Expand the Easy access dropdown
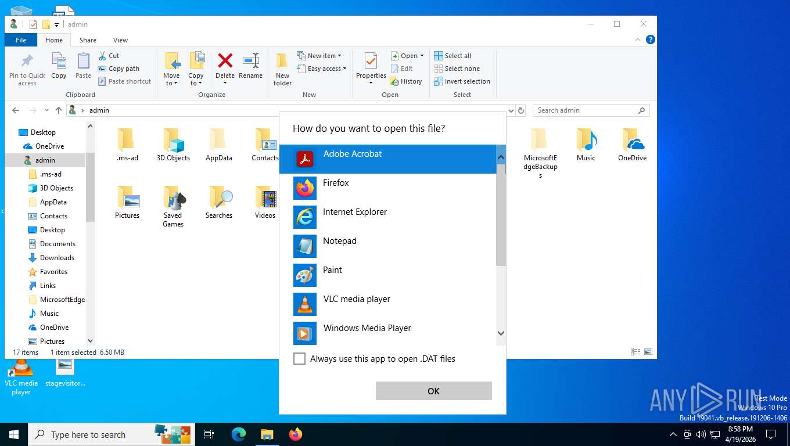The width and height of the screenshot is (790, 446). [x=321, y=69]
